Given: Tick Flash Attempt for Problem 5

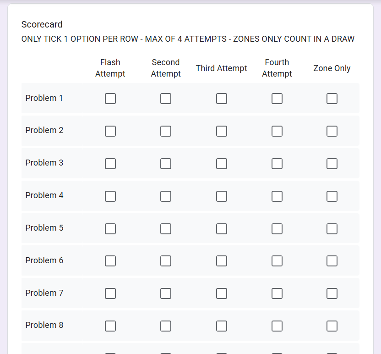Looking at the screenshot, I should coord(110,229).
